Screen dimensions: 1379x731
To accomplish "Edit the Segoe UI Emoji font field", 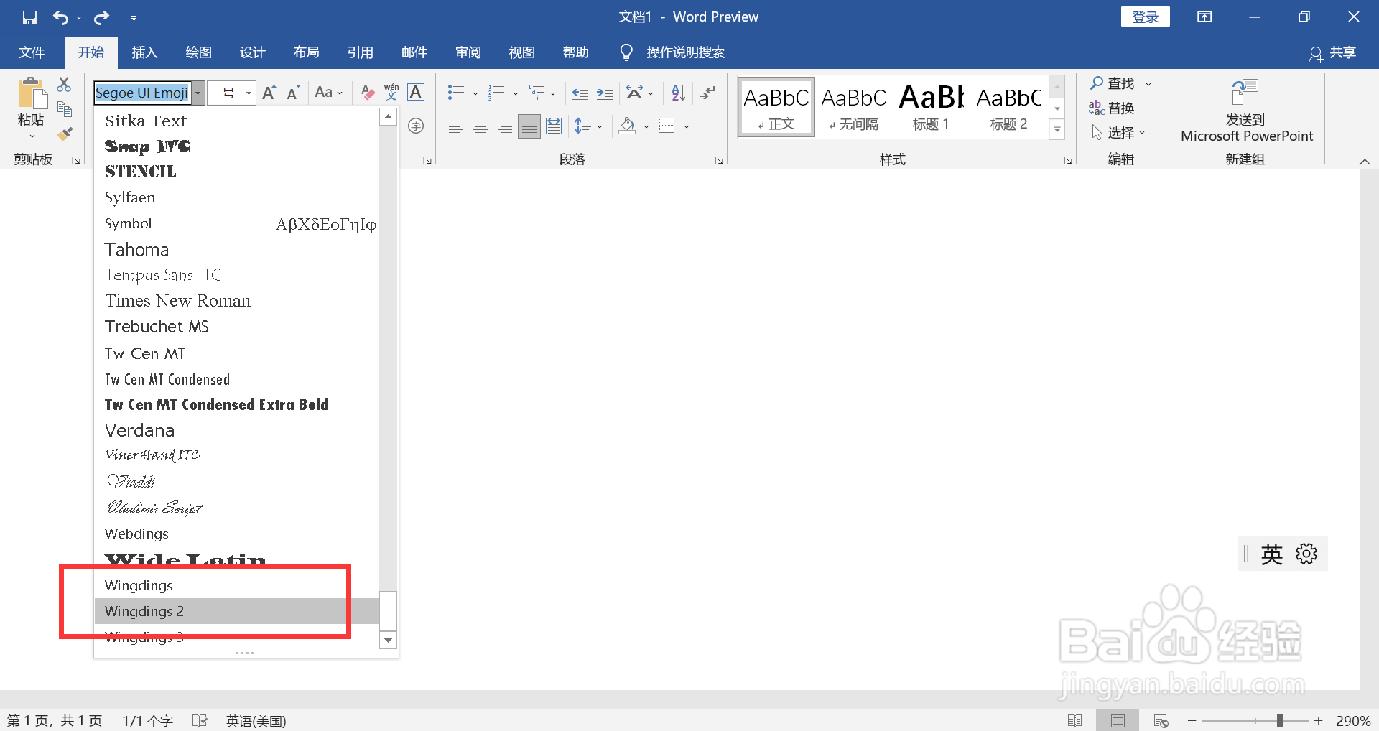I will point(142,93).
